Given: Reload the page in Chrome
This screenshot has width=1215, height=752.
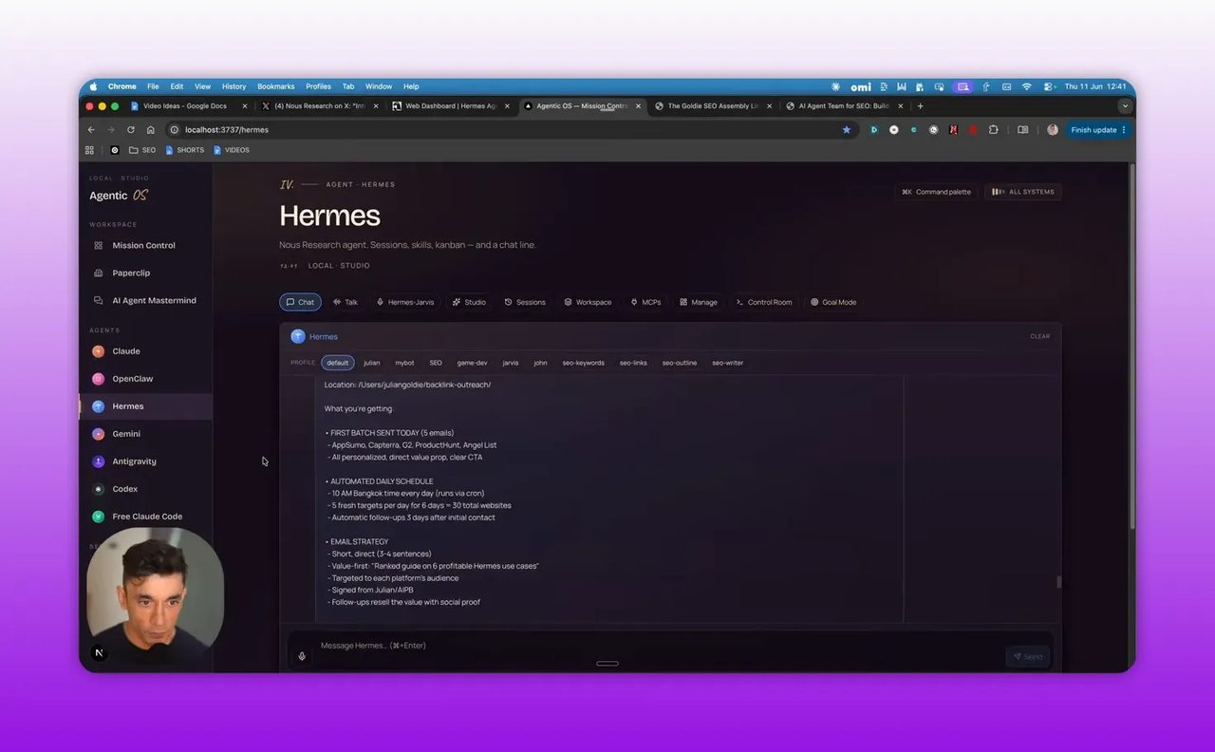Looking at the screenshot, I should (x=131, y=130).
